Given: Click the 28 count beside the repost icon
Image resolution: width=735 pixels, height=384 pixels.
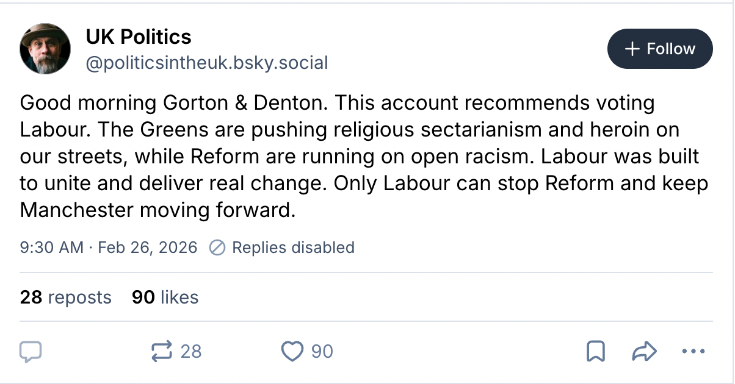Looking at the screenshot, I should coord(191,351).
